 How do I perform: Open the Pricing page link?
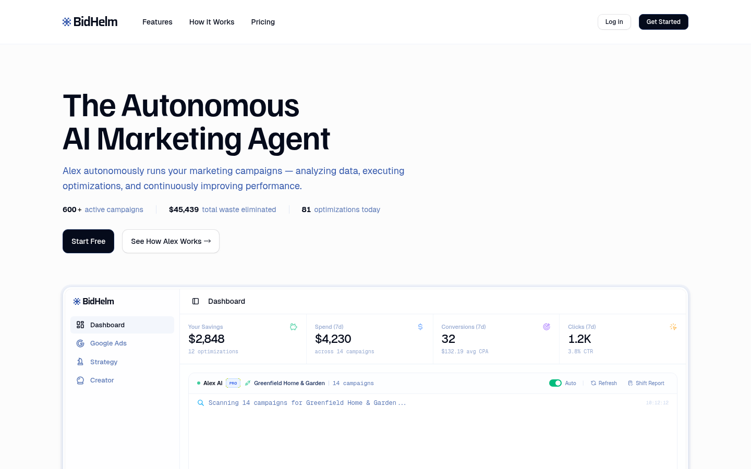(263, 22)
